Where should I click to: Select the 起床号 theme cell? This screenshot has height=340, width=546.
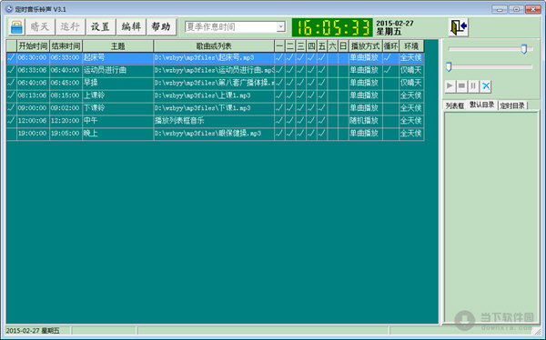[117, 58]
